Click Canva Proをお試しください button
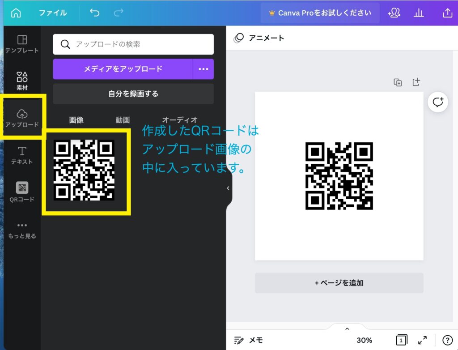Image resolution: width=458 pixels, height=350 pixels. click(x=320, y=13)
